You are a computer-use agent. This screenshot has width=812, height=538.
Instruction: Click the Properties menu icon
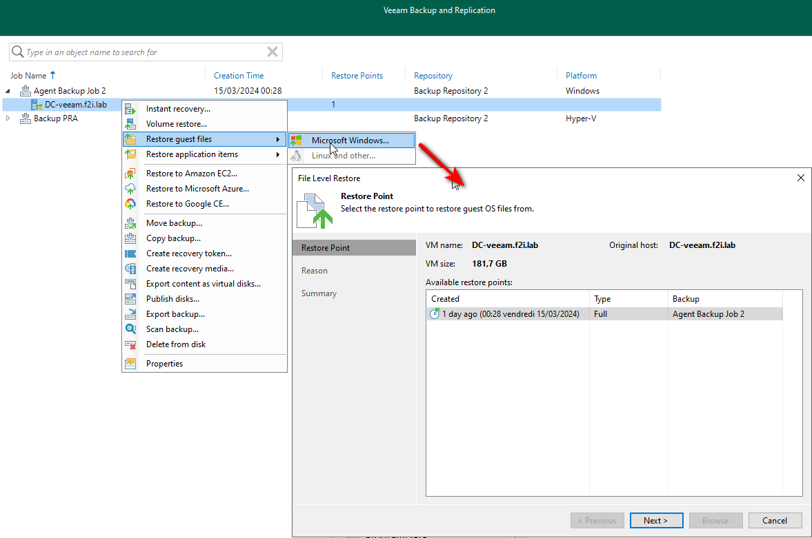coord(130,364)
